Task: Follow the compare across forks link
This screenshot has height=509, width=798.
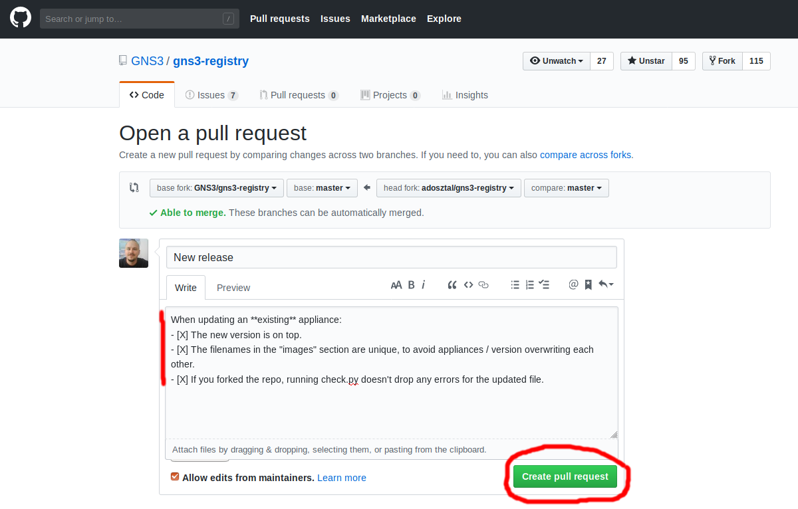Action: [585, 155]
